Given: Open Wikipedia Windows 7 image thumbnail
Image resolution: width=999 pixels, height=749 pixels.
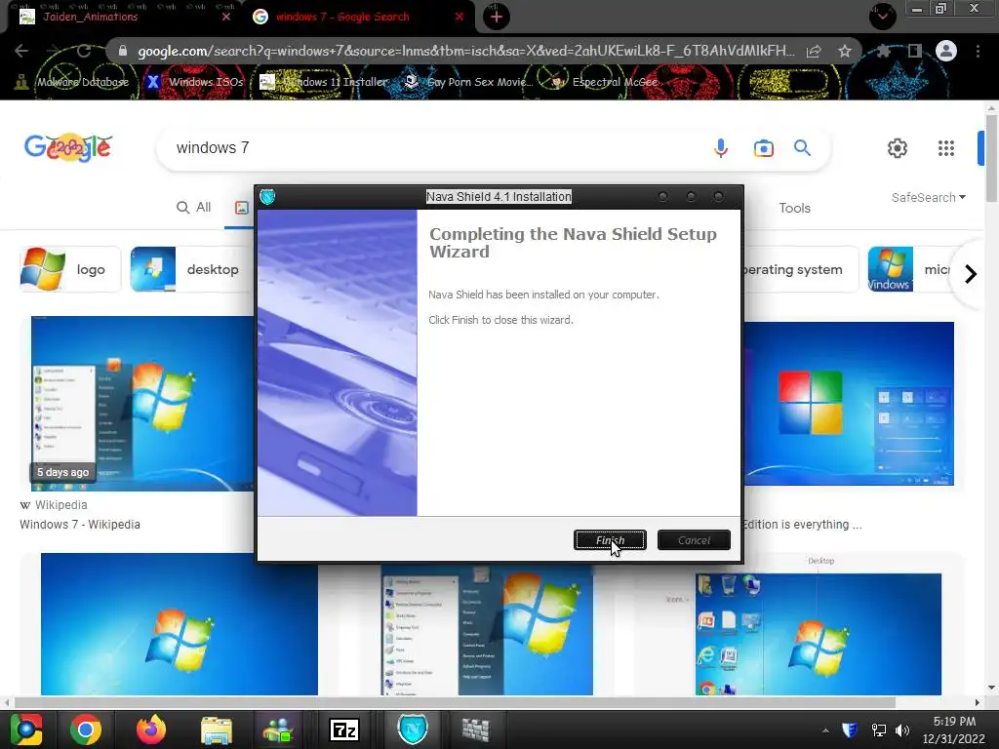Looking at the screenshot, I should (x=142, y=404).
